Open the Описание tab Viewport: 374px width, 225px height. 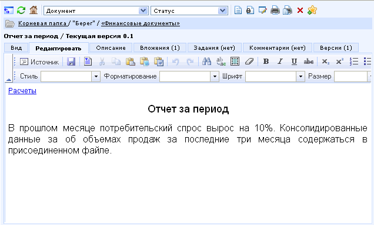pos(111,48)
